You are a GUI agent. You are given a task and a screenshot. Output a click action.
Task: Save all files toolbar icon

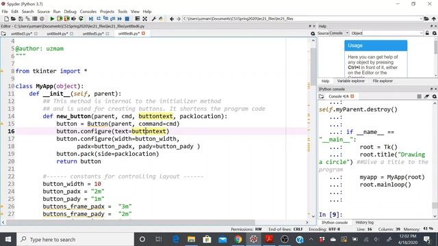click(x=27, y=18)
